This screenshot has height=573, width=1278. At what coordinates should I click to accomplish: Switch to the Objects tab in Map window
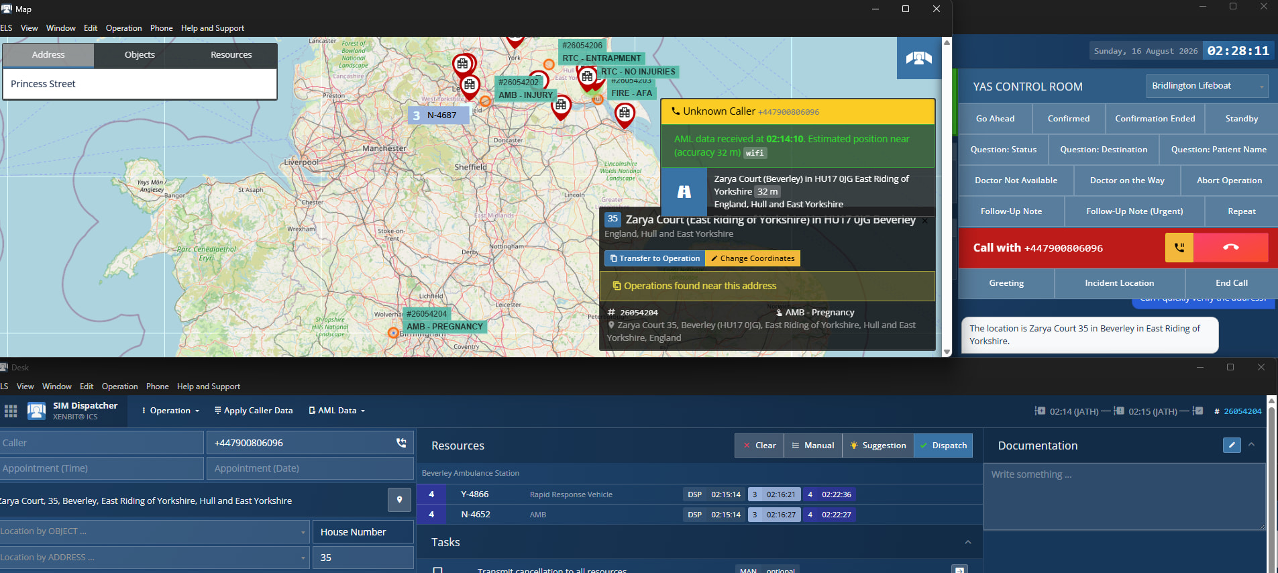[x=140, y=55]
